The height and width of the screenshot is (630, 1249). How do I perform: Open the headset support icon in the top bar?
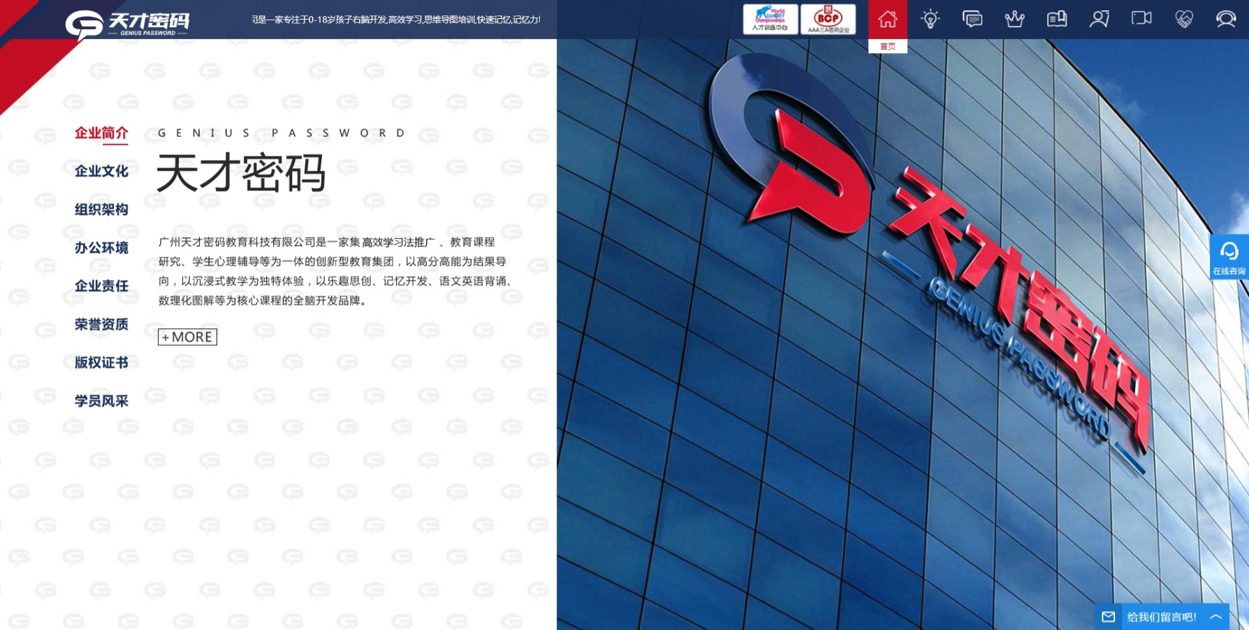click(1226, 19)
